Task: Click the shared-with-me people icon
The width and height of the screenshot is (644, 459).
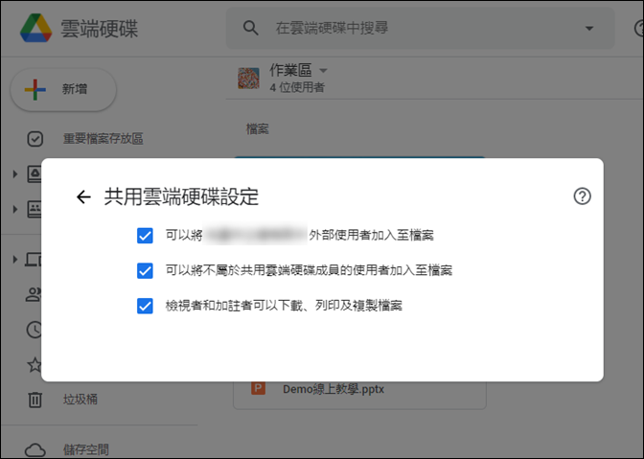Action: tap(34, 294)
